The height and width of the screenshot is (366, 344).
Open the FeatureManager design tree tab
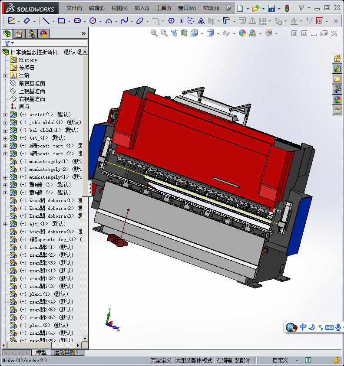(x=7, y=34)
